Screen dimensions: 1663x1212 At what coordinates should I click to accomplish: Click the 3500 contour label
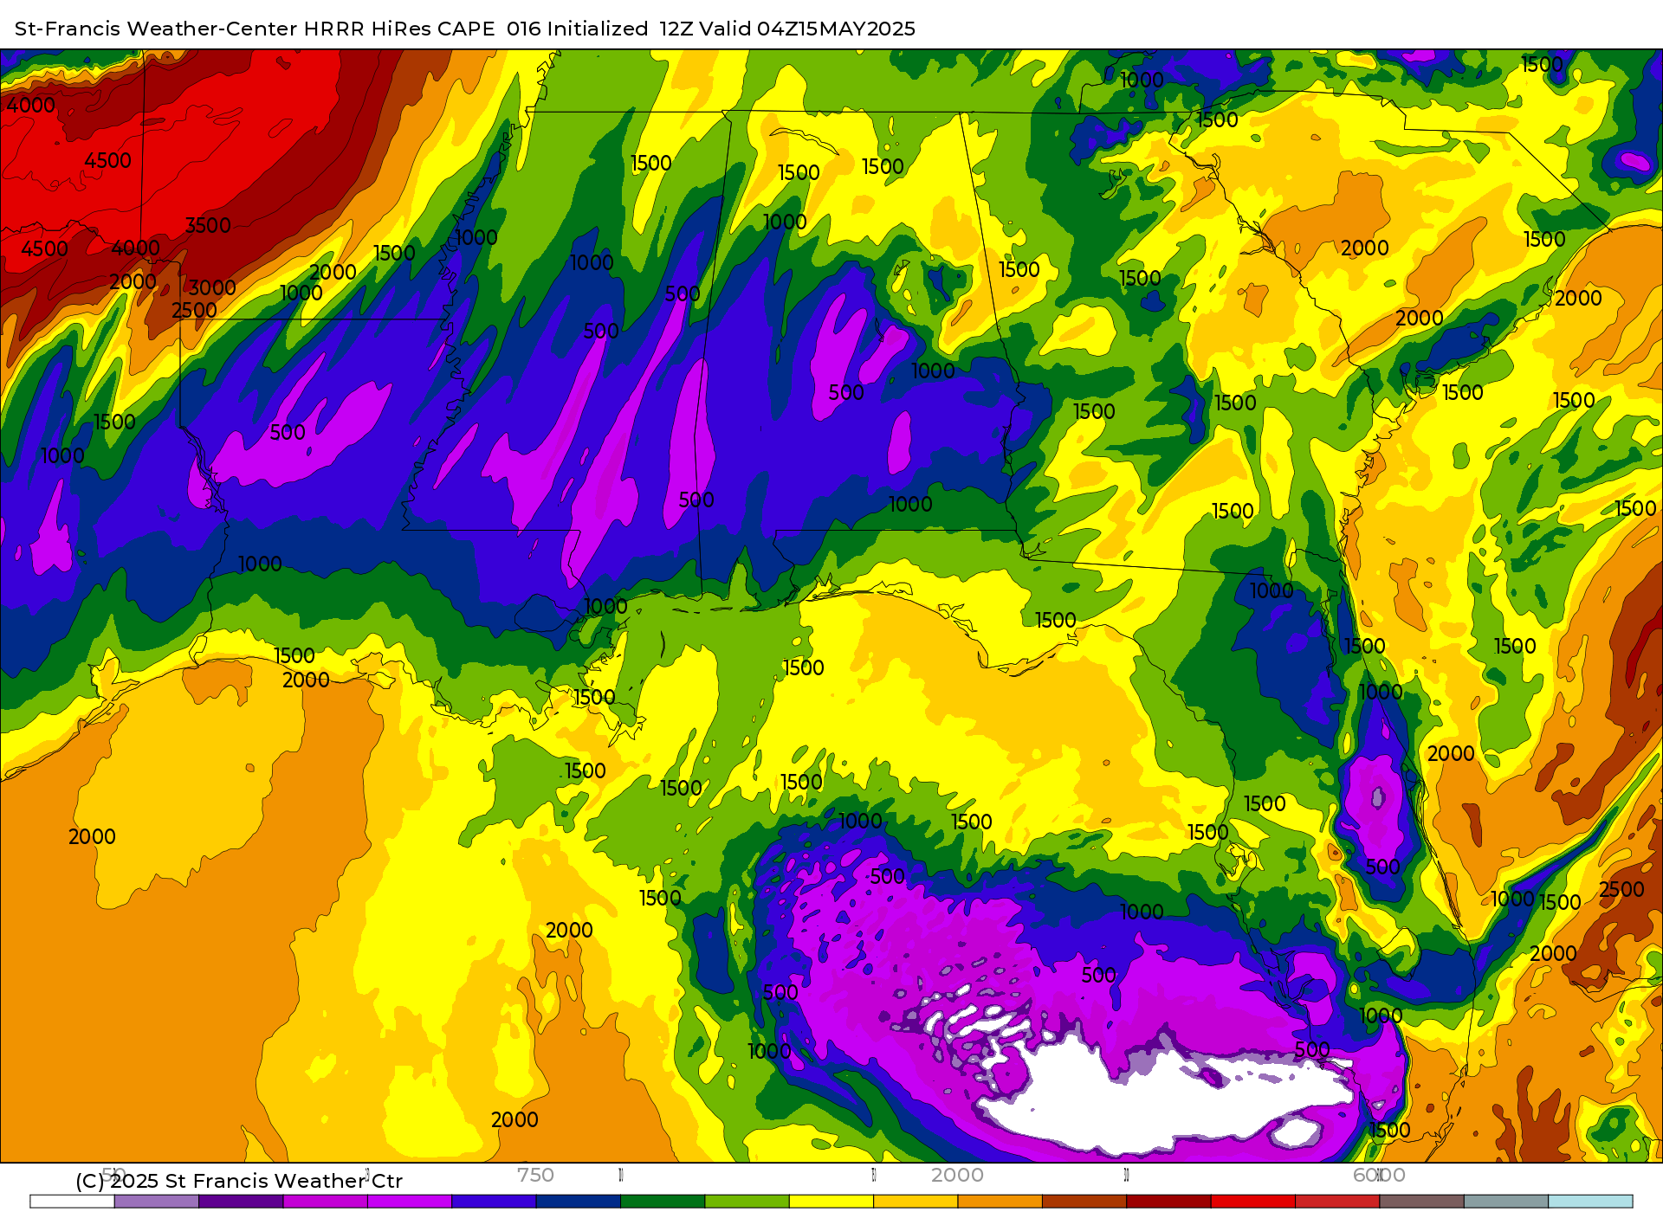(208, 225)
